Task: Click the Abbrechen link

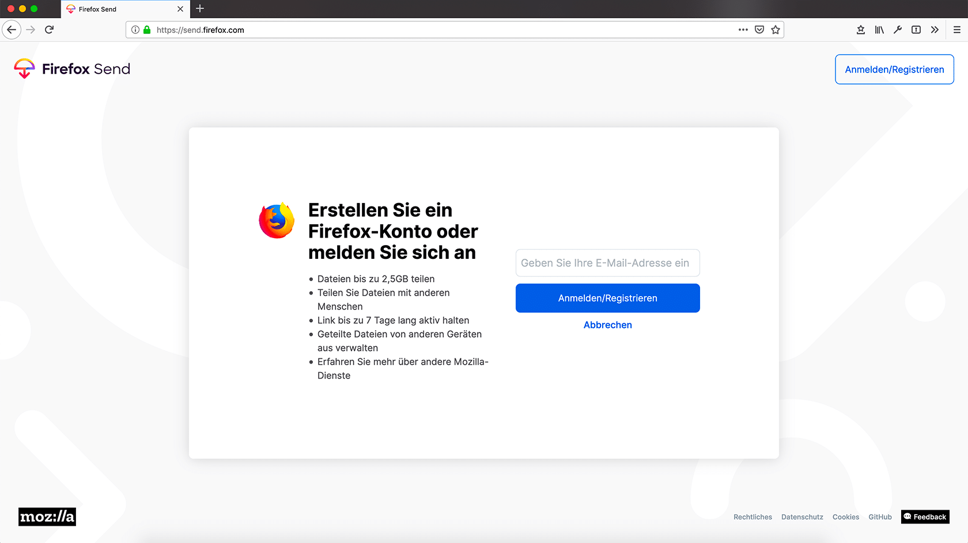Action: tap(608, 325)
